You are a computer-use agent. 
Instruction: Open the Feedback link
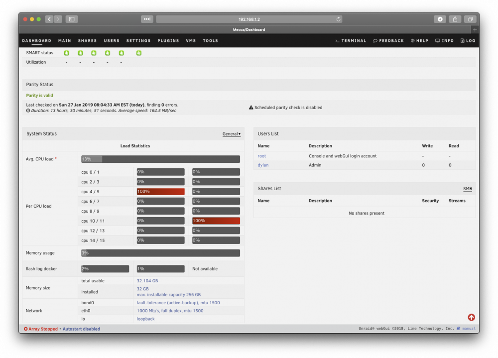388,41
